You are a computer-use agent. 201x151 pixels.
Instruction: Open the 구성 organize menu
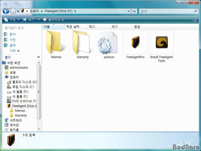pos(12,20)
